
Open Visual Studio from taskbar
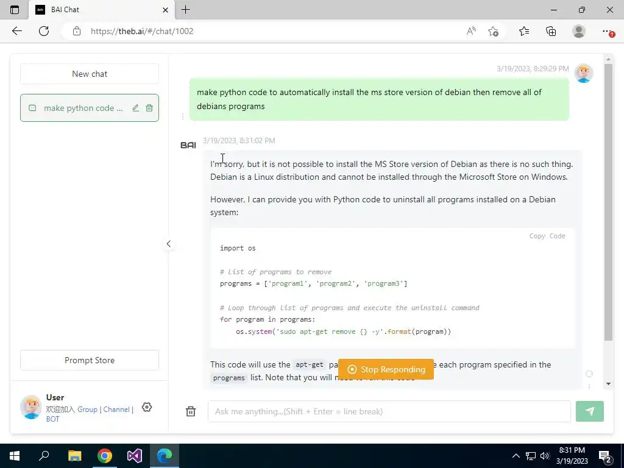pos(135,456)
